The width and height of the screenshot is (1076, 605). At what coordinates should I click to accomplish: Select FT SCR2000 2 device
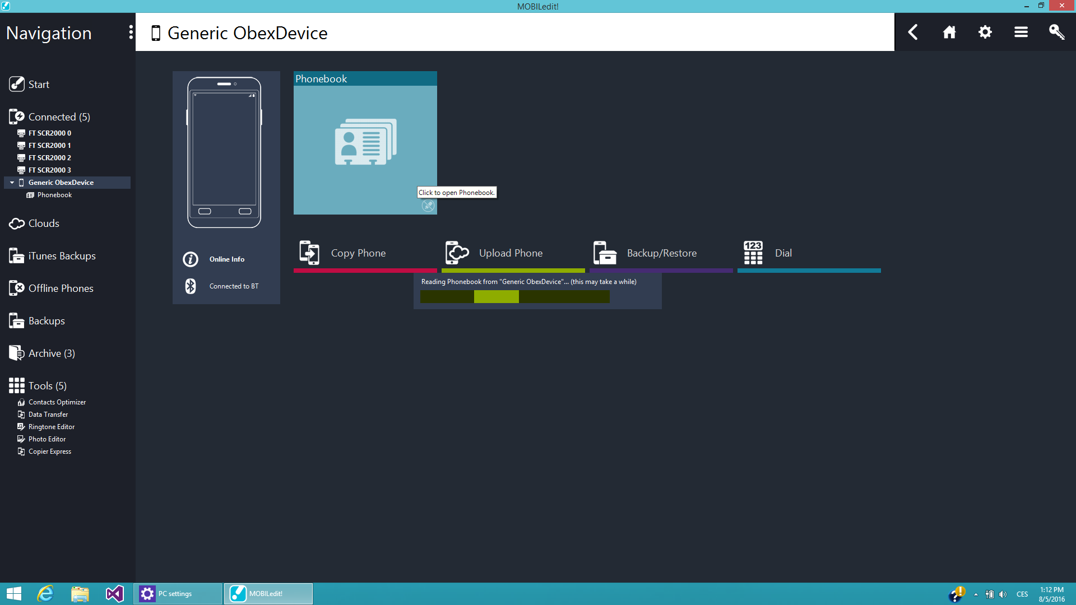point(49,158)
